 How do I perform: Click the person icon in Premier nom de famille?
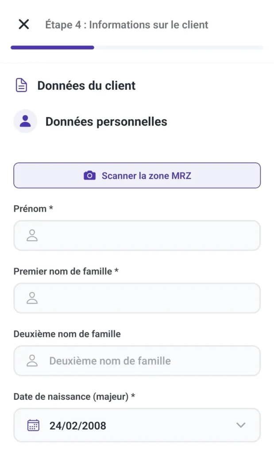pos(31,298)
